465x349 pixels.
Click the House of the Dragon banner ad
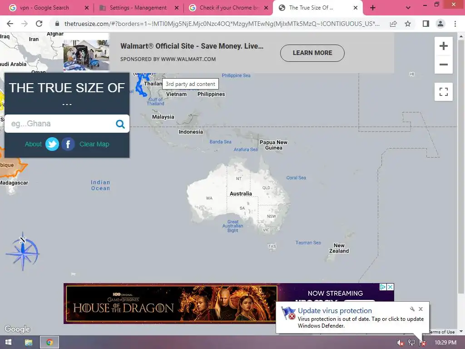tap(171, 303)
